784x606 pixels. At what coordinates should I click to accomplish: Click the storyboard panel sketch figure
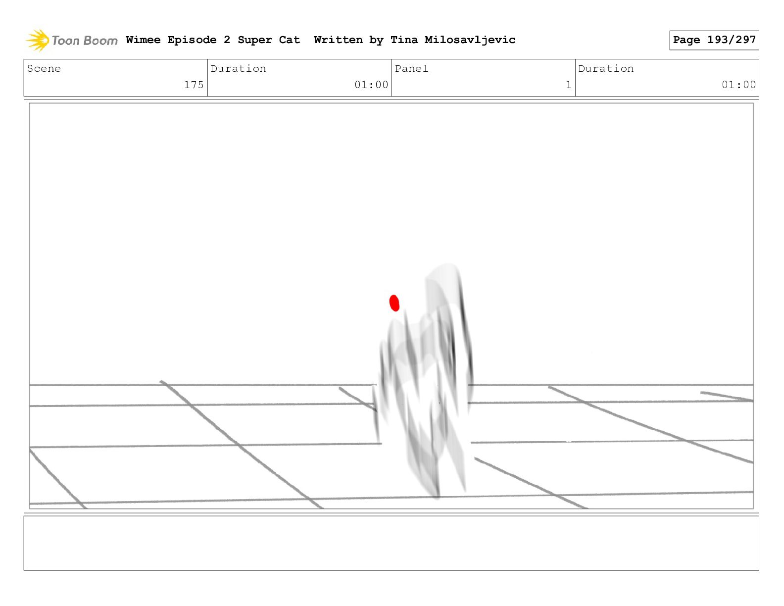click(423, 381)
